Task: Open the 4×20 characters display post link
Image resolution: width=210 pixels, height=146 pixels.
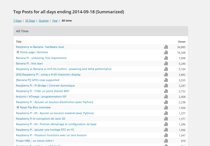Action: click(48, 75)
